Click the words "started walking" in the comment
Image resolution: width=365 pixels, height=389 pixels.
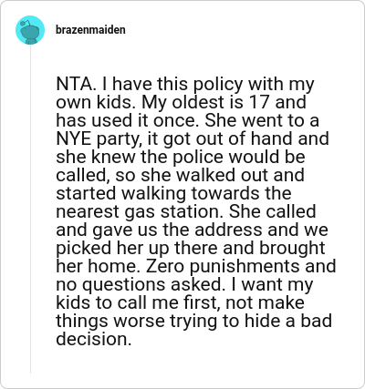click(x=120, y=194)
